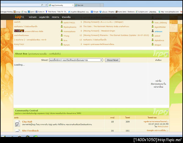Screen dimensions: 183x143
Task: Open the Site Feedback forum
Action: point(30,130)
